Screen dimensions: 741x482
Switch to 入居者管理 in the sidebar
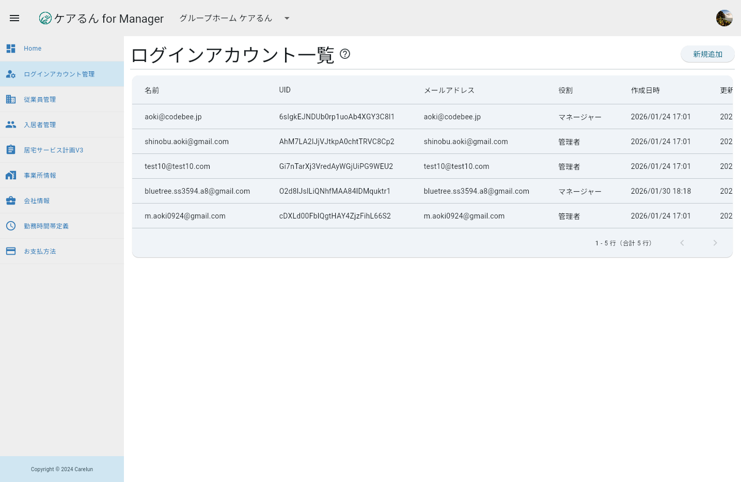[x=40, y=125]
